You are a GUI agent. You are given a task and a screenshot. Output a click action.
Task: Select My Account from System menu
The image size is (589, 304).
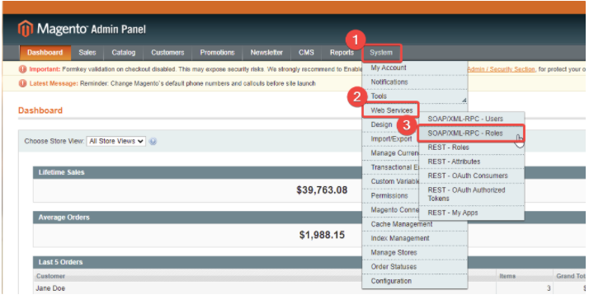pyautogui.click(x=414, y=68)
